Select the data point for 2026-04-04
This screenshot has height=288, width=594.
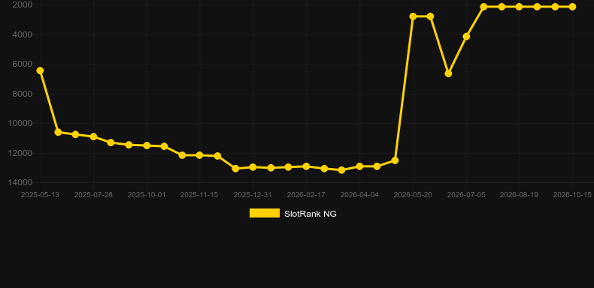[359, 166]
